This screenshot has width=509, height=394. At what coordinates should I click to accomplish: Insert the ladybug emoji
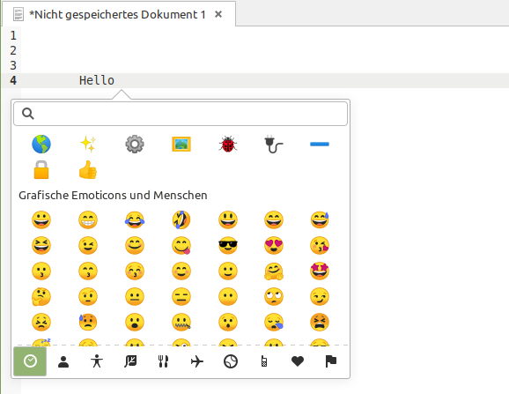coord(228,144)
